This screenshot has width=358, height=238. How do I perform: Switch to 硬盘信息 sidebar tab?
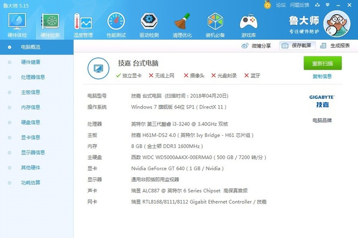30,122
